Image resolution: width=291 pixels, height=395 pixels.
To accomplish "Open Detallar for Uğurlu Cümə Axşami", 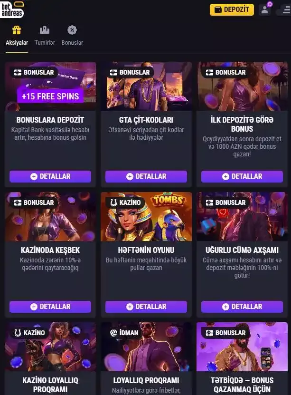I will (x=242, y=307).
